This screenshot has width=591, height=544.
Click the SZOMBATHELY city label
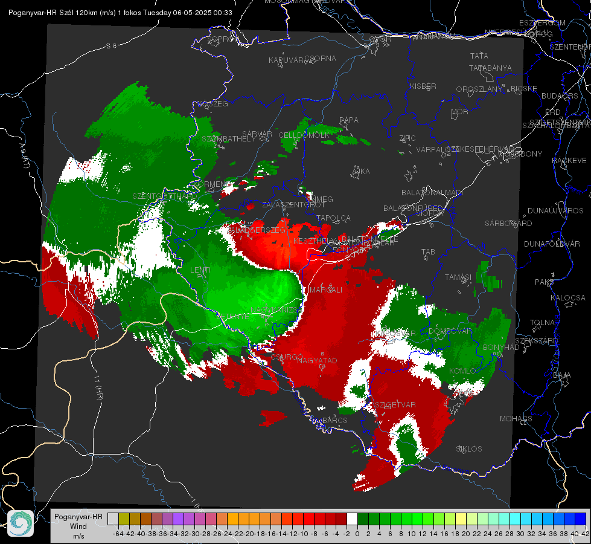pyautogui.click(x=228, y=139)
